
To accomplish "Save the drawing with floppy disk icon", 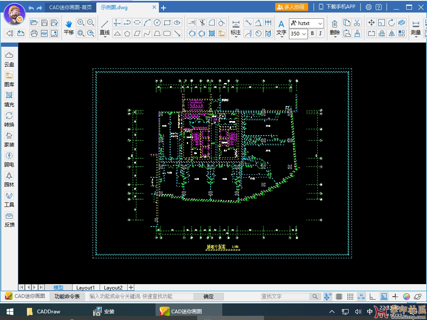I will [44, 23].
